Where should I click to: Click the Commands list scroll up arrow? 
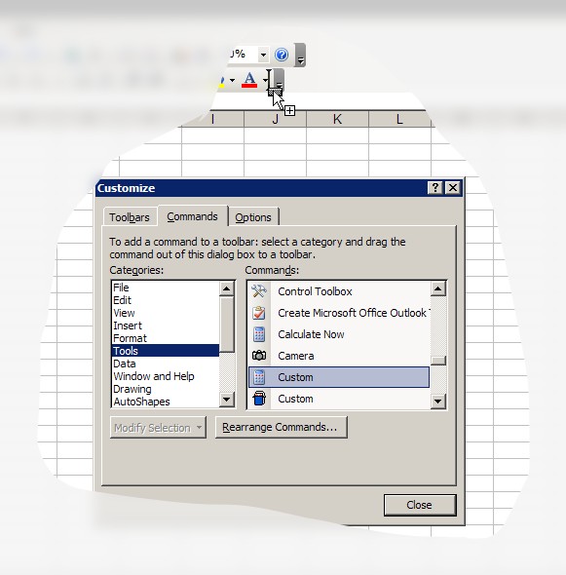tap(438, 288)
